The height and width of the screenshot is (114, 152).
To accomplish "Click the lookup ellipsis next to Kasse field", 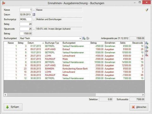I will click(x=34, y=10).
